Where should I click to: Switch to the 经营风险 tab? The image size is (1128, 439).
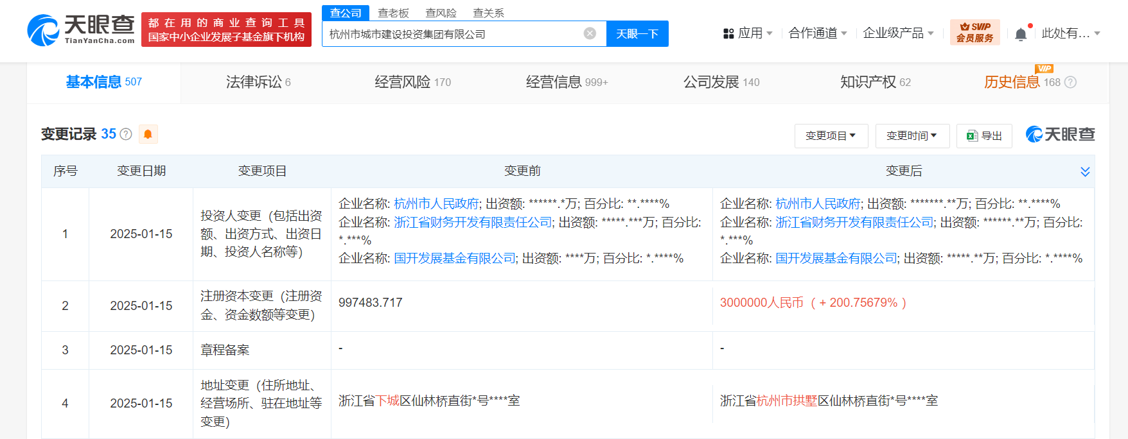click(x=413, y=82)
